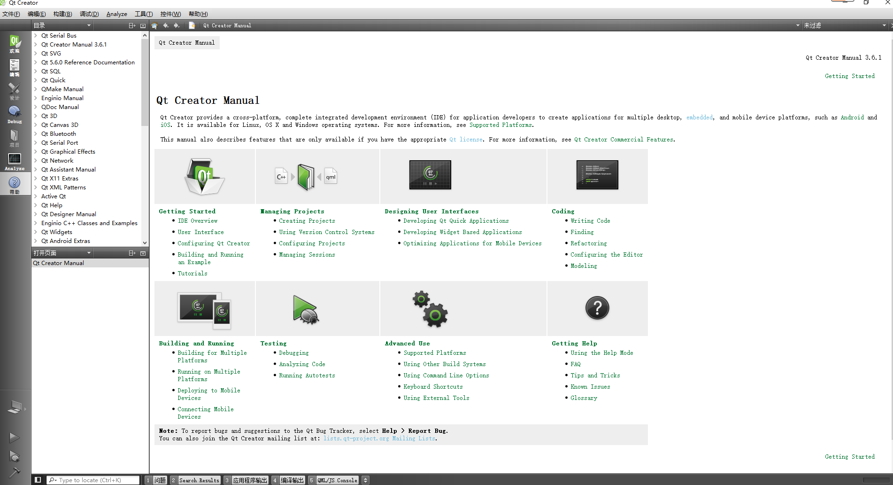Split the contents side panel
Image resolution: width=893 pixels, height=485 pixels.
pyautogui.click(x=132, y=25)
